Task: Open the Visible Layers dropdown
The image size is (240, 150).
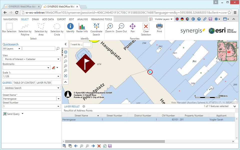Action: pyautogui.click(x=163, y=19)
